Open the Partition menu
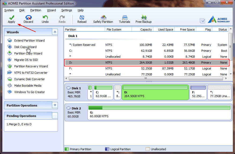This screenshot has height=154, width=235. (36, 10)
